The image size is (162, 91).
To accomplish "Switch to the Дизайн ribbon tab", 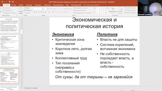I will (21, 5).
